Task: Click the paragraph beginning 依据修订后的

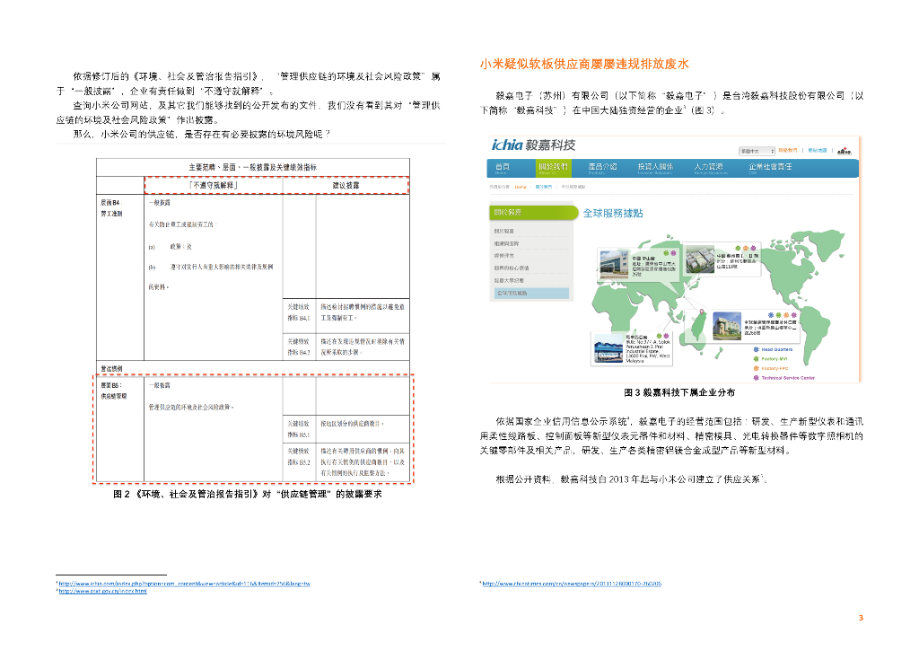Action: 249,83
